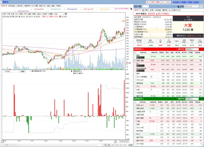Open the dropdown box left of the zoom icons
The image size is (204, 147).
pyautogui.click(x=100, y=145)
